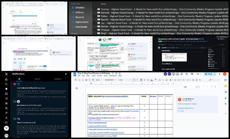Star the Step 4 Blog document
Screen dimensions: 230x139
[113, 73]
